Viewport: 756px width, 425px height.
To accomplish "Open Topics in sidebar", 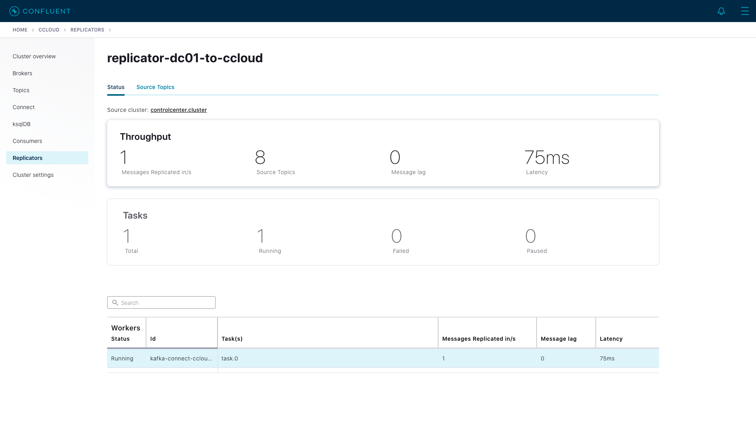I will coord(47,90).
